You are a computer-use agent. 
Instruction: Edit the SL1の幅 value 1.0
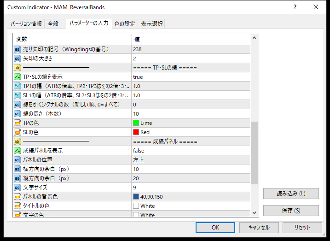(x=191, y=95)
